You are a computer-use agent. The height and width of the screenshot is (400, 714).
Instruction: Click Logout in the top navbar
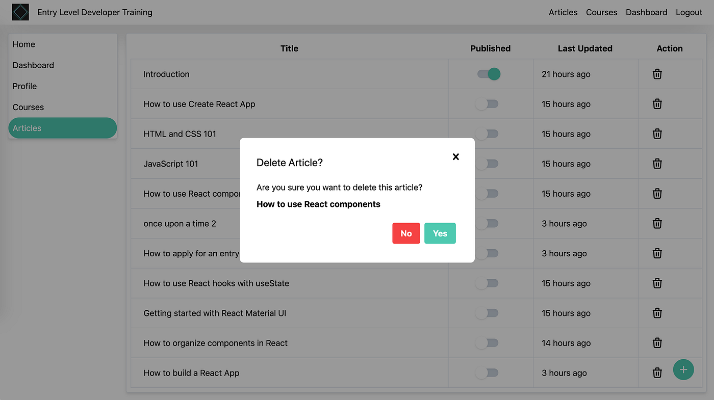688,12
